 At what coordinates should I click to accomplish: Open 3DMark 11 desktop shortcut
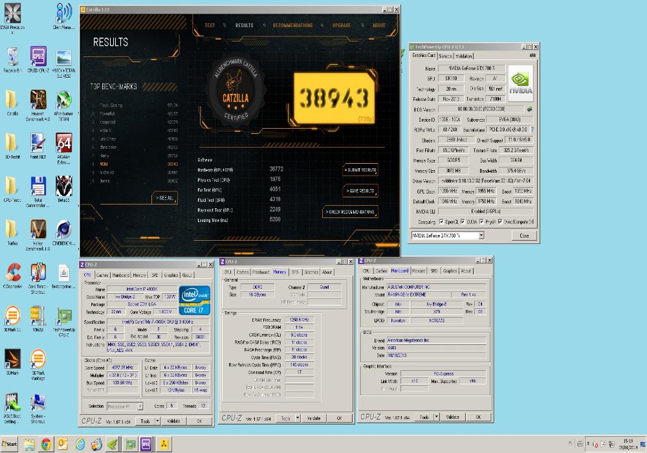tap(12, 319)
